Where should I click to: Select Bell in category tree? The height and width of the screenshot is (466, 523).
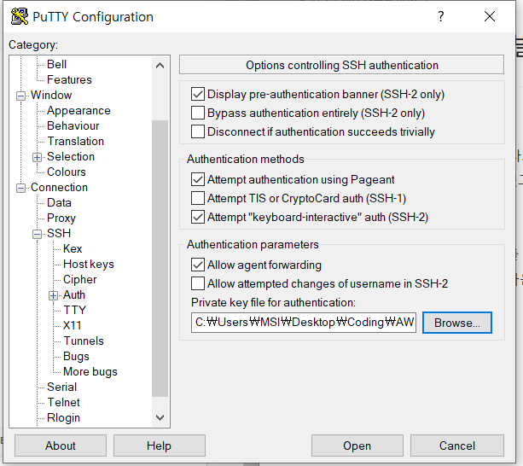point(56,64)
